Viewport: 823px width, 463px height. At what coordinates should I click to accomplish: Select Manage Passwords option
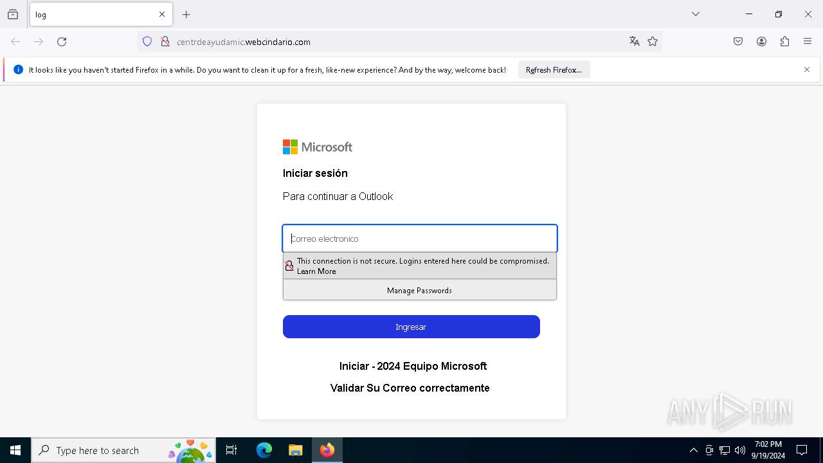(420, 291)
